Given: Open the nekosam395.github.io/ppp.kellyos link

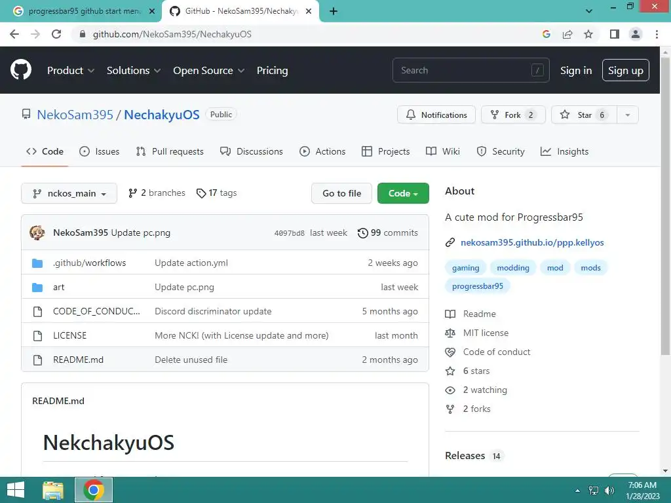Looking at the screenshot, I should [532, 242].
